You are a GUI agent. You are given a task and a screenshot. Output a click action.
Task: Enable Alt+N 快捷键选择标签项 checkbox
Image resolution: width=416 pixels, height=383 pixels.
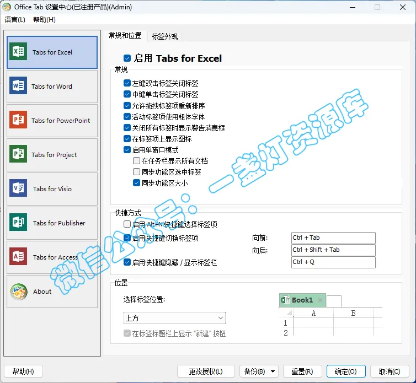point(127,224)
